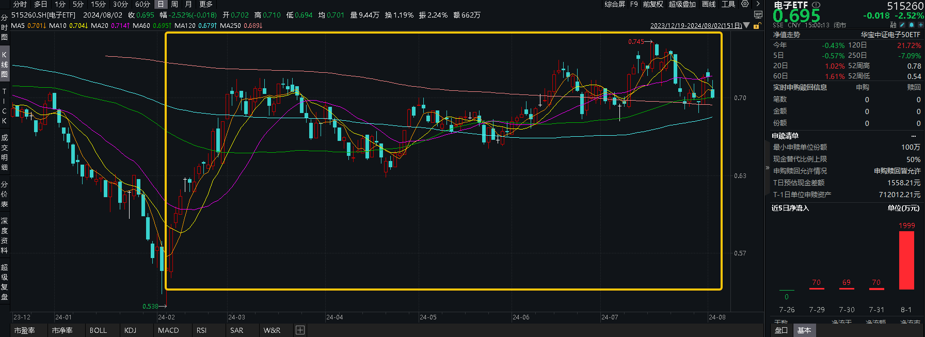Add to watchlist with the plus icon
Image resolution: width=925 pixels, height=337 pixels.
pyautogui.click(x=920, y=25)
